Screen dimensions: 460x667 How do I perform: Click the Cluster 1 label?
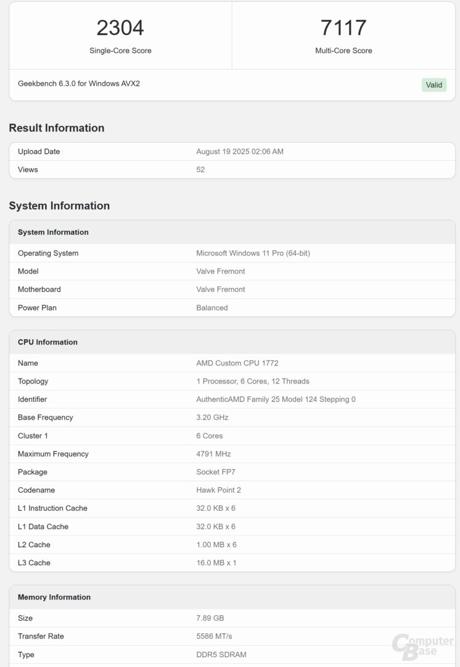pos(33,435)
